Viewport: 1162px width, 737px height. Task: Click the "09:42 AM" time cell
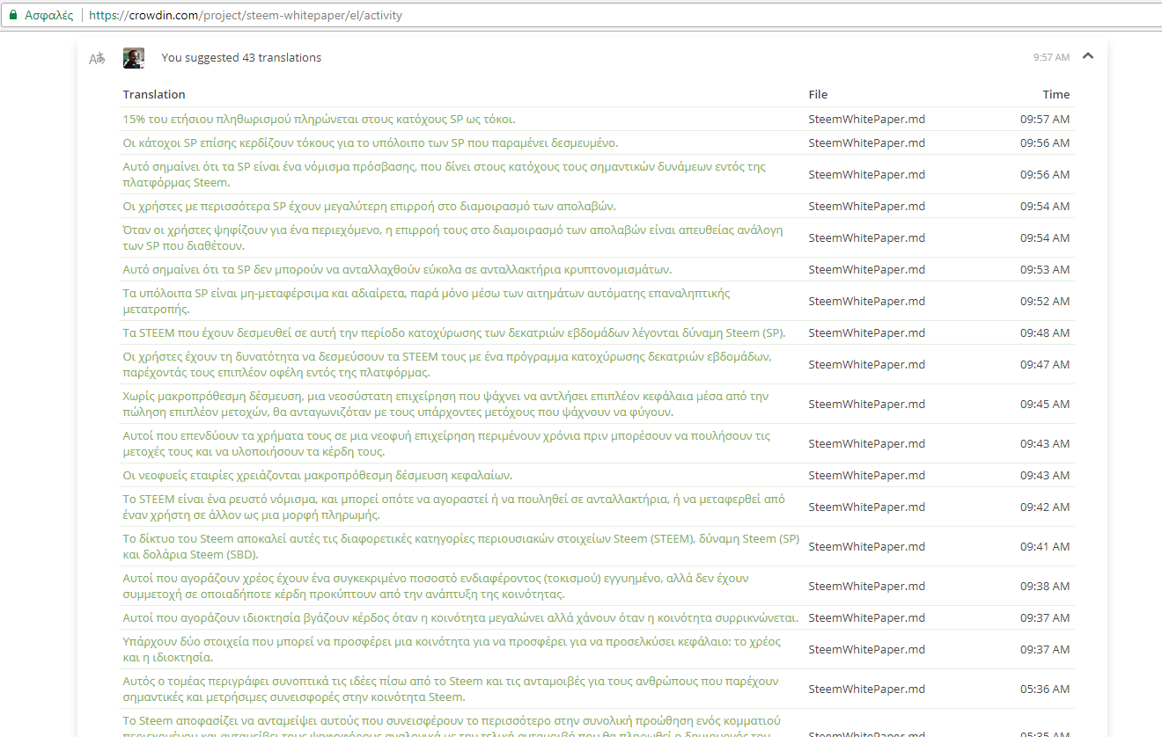pos(1045,507)
